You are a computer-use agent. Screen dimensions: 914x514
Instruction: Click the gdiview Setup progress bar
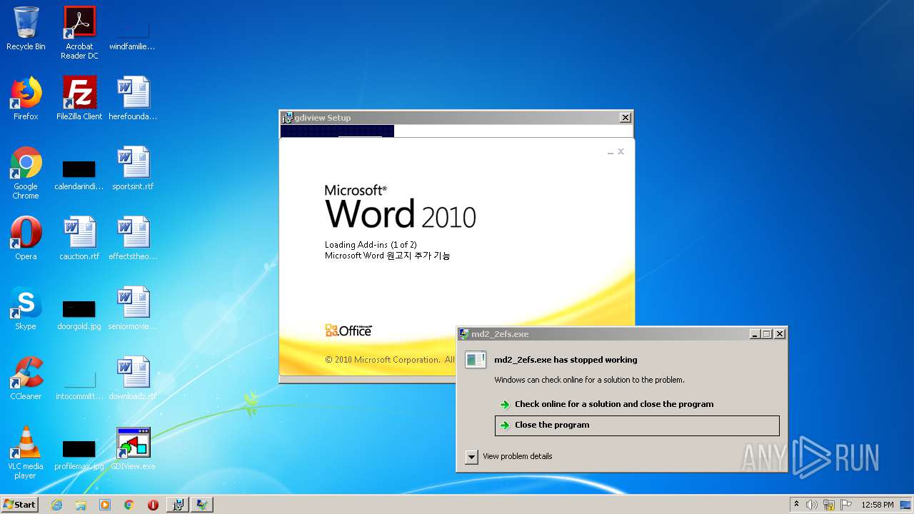tap(456, 131)
